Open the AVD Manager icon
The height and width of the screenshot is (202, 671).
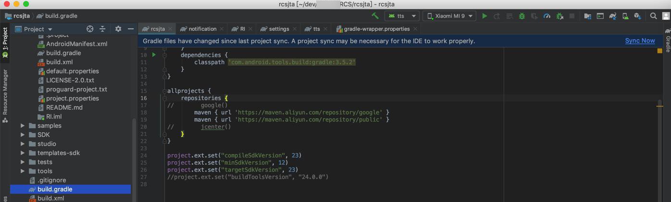point(625,16)
